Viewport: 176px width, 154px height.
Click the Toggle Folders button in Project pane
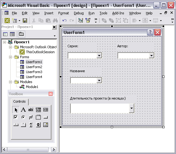[21, 34]
